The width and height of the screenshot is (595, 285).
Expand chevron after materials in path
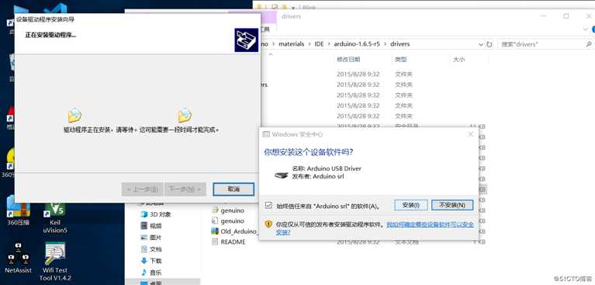pos(310,43)
